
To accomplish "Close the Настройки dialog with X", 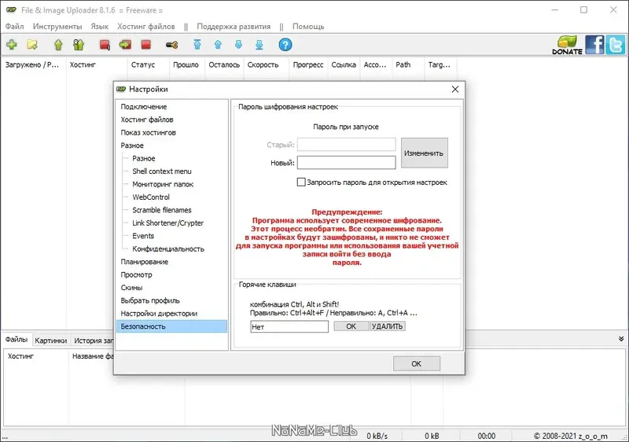I will tap(455, 89).
